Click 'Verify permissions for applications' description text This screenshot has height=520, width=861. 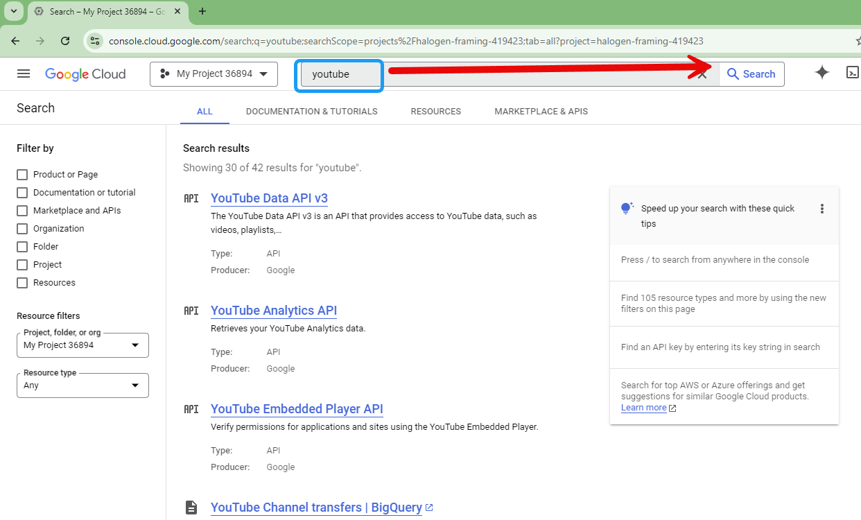pos(374,427)
